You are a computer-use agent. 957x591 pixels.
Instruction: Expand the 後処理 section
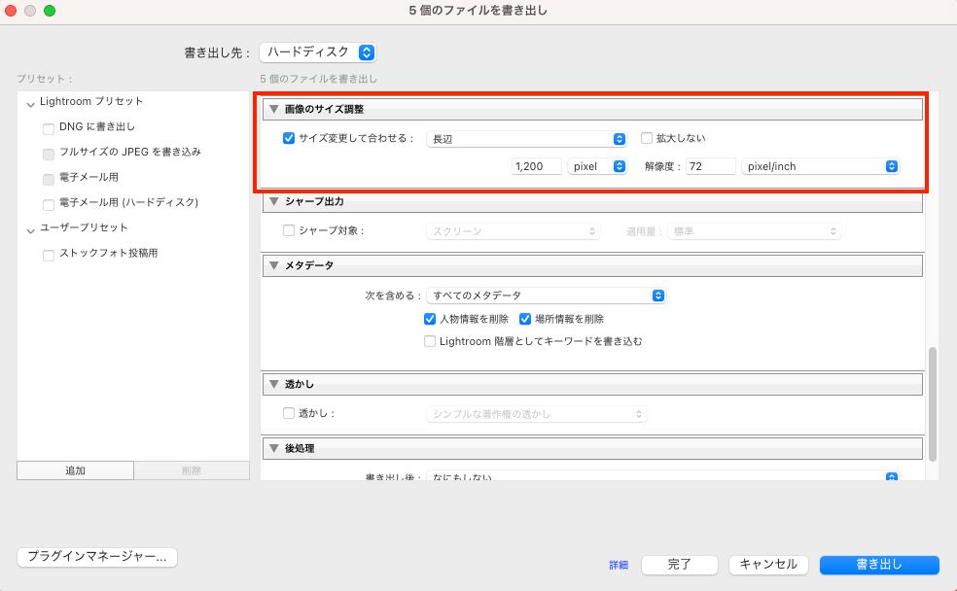[274, 447]
